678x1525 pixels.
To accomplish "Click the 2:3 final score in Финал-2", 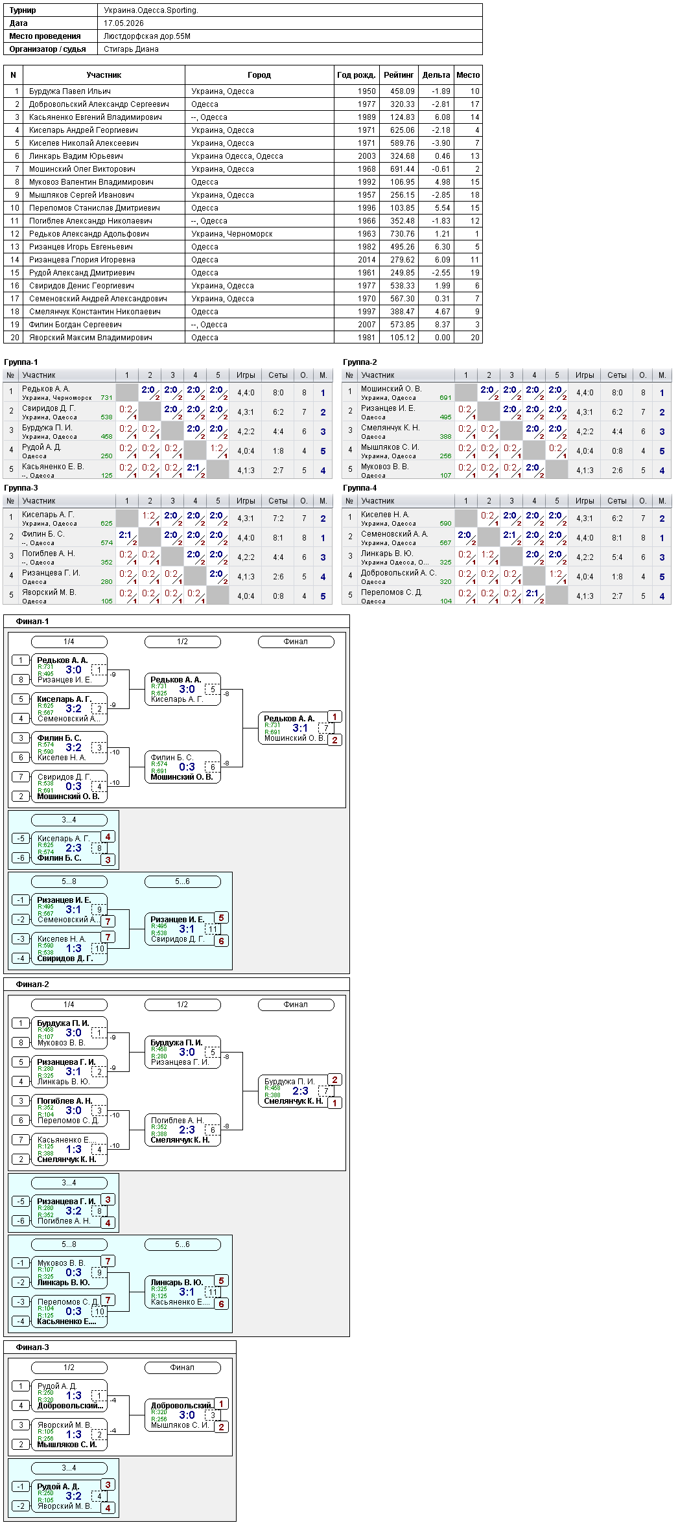I will tap(300, 1091).
